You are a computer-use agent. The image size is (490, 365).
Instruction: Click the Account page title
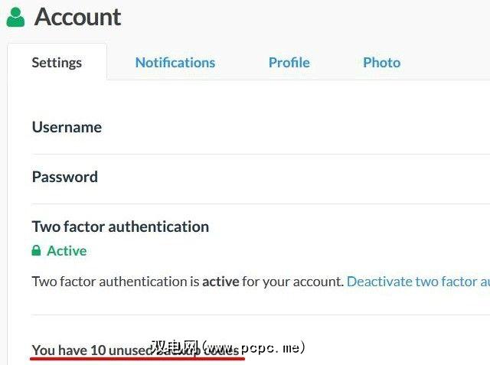click(x=77, y=17)
